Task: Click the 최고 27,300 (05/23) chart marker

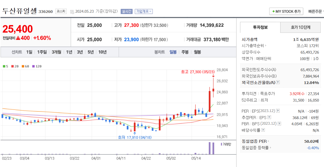Action: pyautogui.click(x=198, y=72)
